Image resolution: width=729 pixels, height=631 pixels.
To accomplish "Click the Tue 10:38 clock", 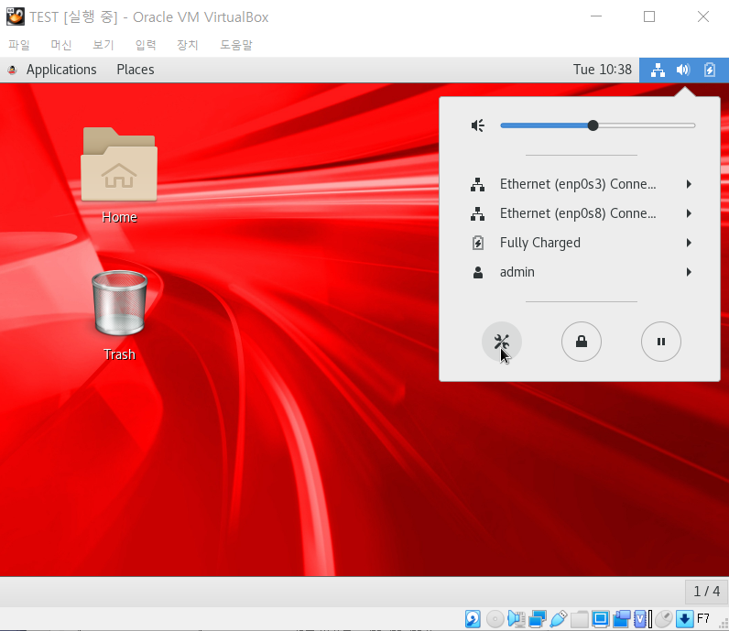I will tap(602, 70).
